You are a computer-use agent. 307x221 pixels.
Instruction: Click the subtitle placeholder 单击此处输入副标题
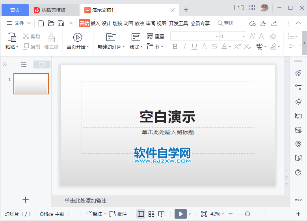point(168,132)
